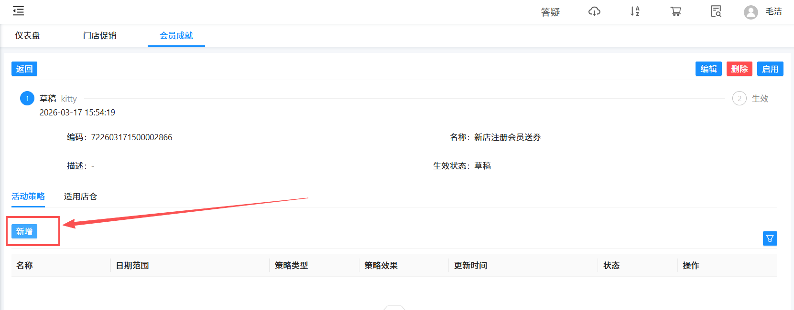Image resolution: width=794 pixels, height=310 pixels.
Task: Collapse the sidebar menu icon
Action: (x=18, y=11)
